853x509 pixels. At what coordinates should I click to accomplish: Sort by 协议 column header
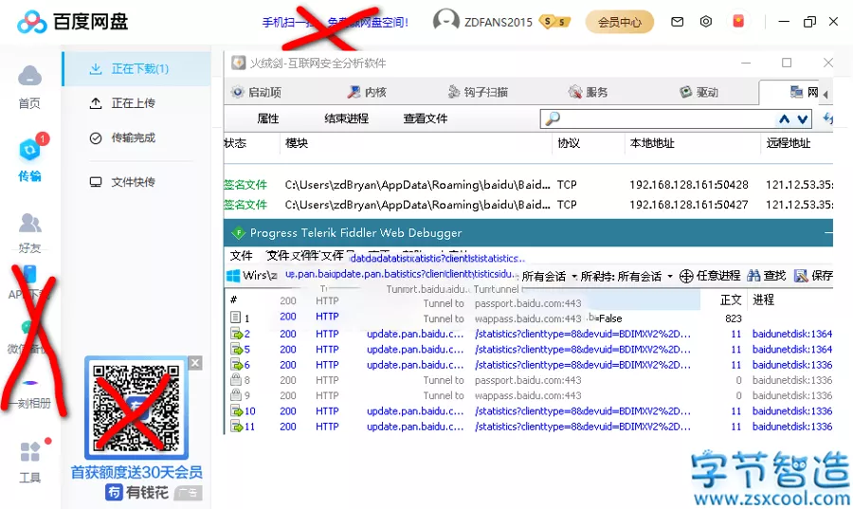[x=569, y=143]
